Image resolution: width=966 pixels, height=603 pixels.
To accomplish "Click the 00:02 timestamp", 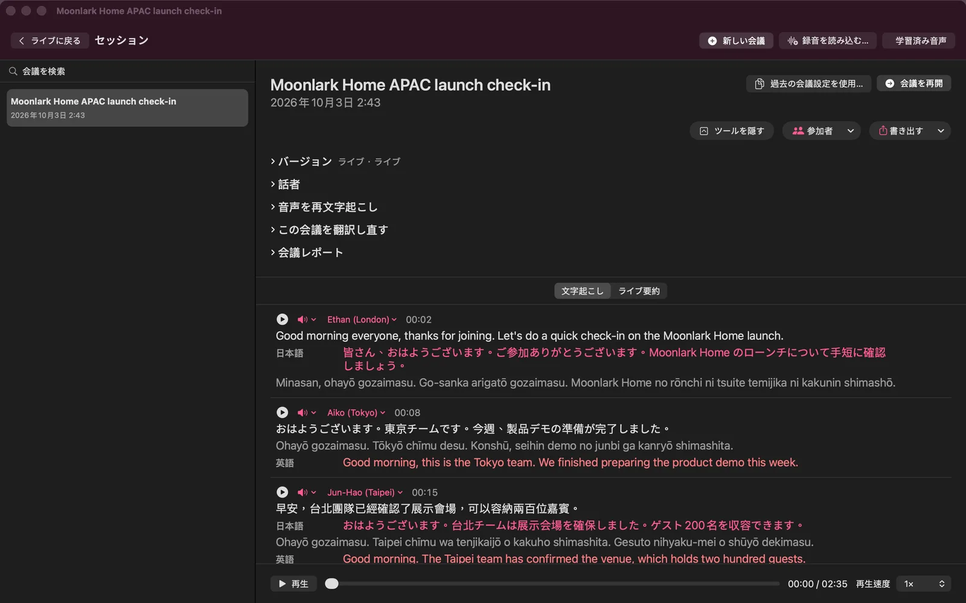I will pos(418,320).
